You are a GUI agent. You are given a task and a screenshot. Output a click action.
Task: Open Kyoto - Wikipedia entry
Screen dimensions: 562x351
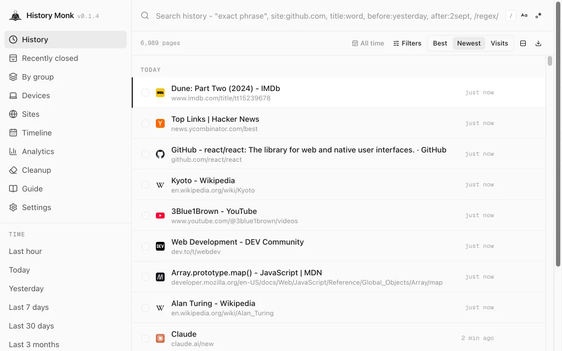(203, 181)
